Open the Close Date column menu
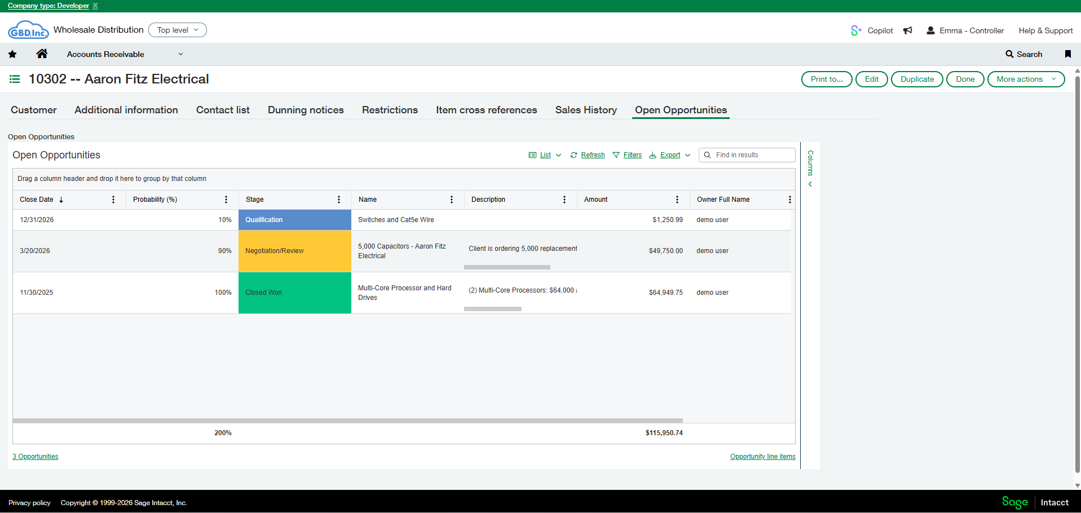The image size is (1081, 513). point(113,200)
